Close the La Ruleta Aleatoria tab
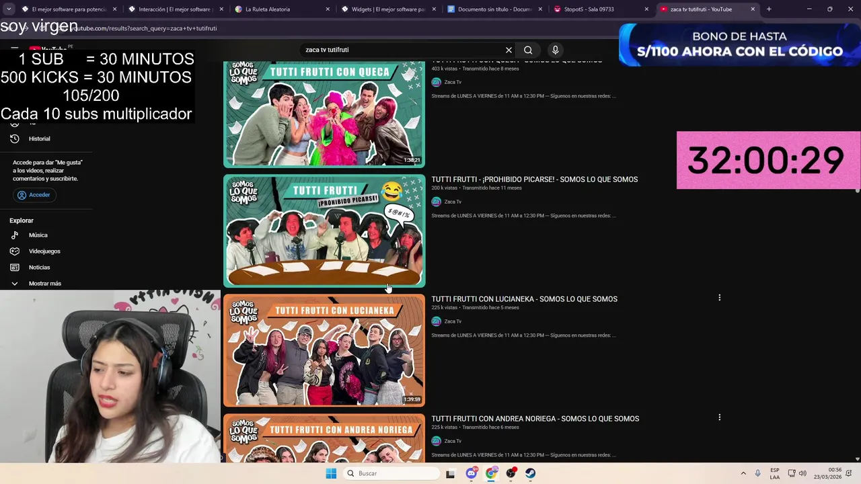 coord(328,9)
